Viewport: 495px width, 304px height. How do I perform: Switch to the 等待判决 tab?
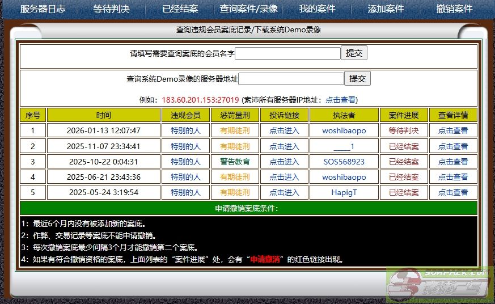coord(111,9)
